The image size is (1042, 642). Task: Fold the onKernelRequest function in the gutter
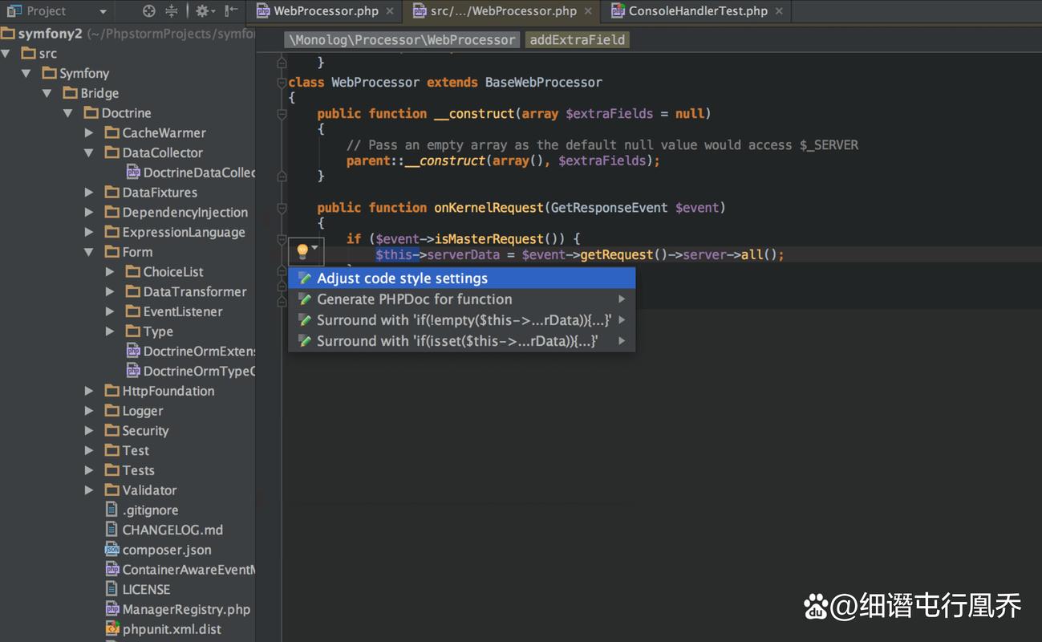(x=282, y=208)
